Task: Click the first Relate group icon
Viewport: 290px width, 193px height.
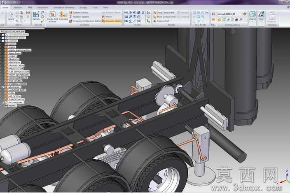Action: point(126,12)
